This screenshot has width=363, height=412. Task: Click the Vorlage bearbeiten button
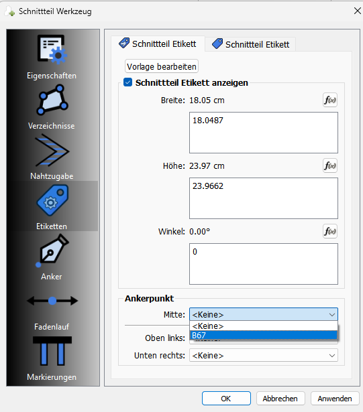coord(162,66)
